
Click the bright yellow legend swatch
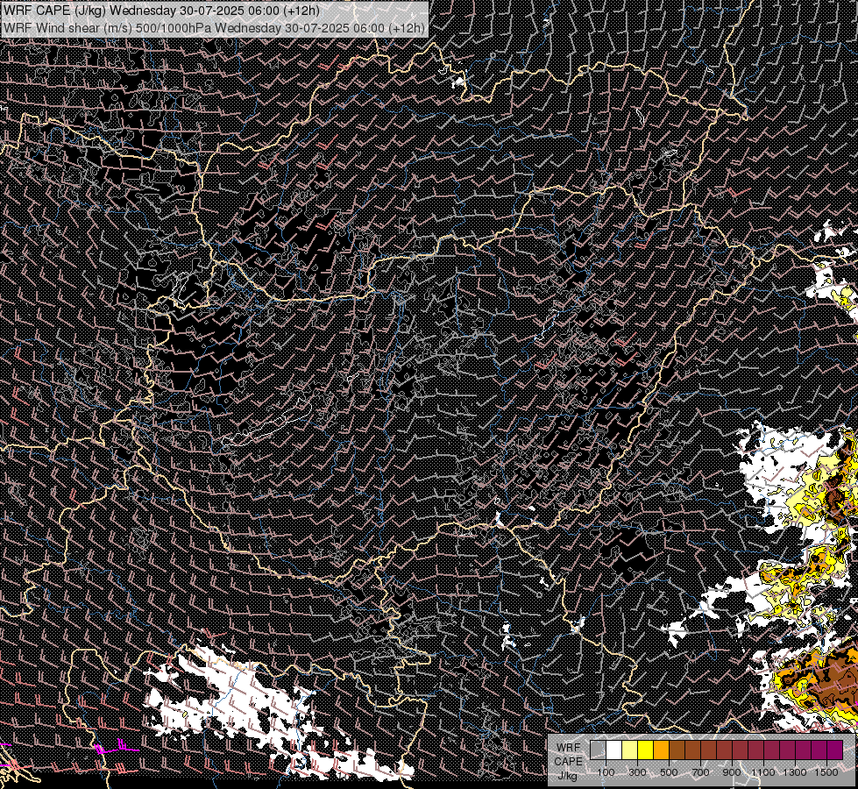[x=646, y=750]
